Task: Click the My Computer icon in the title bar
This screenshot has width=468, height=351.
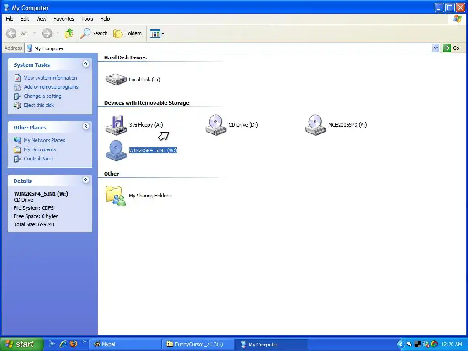Action: pyautogui.click(x=6, y=7)
